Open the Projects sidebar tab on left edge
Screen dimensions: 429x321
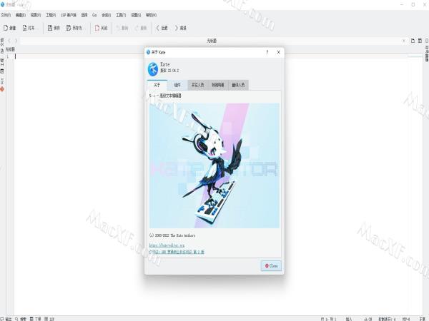2,66
